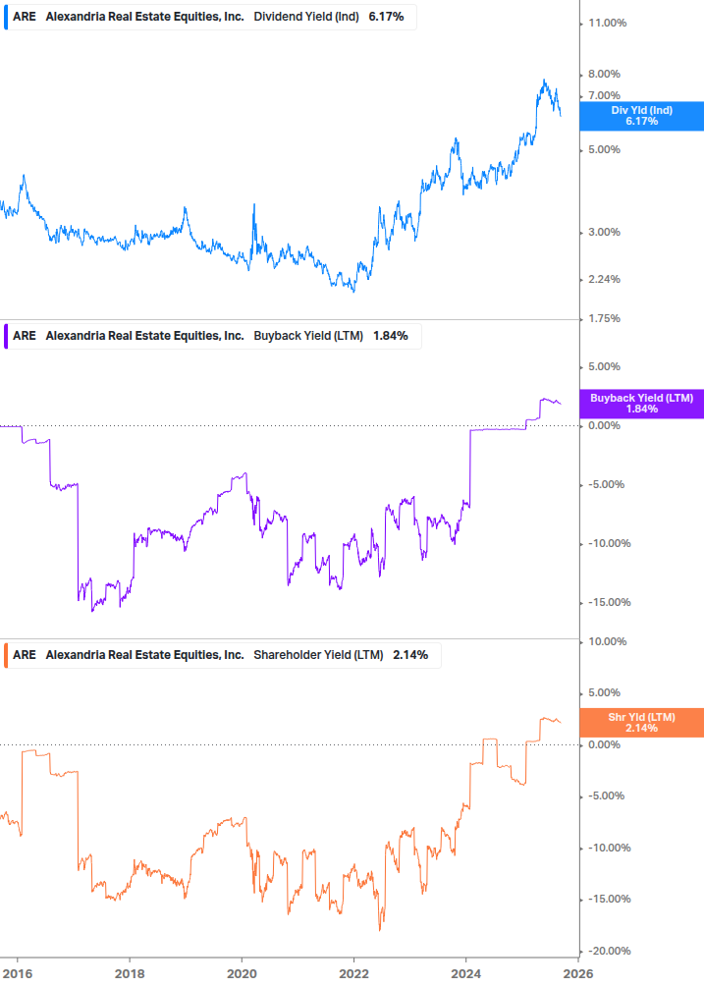Image resolution: width=704 pixels, height=987 pixels.
Task: Click the purple color bar of the Buyback Yield legend
Action: click(6, 336)
